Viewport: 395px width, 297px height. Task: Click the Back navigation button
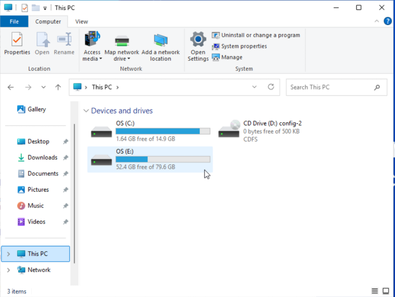coord(10,87)
